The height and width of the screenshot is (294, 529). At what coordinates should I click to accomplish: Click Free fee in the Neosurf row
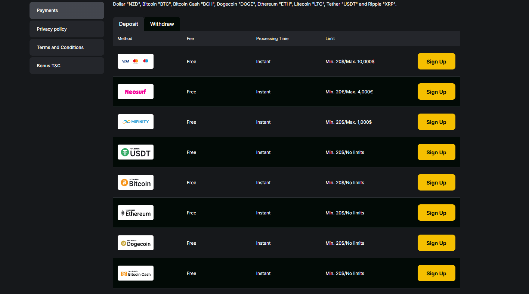[191, 92]
